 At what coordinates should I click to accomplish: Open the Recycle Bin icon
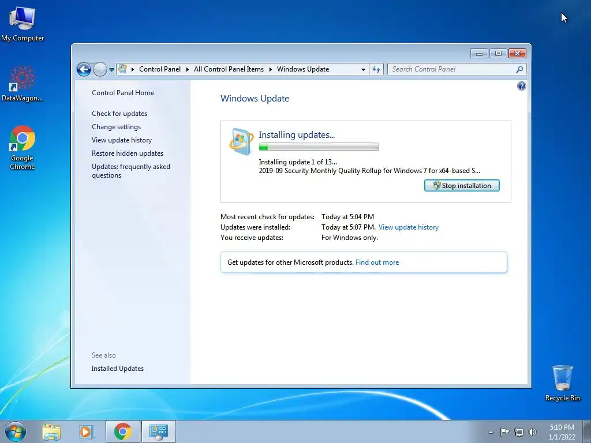tap(562, 383)
